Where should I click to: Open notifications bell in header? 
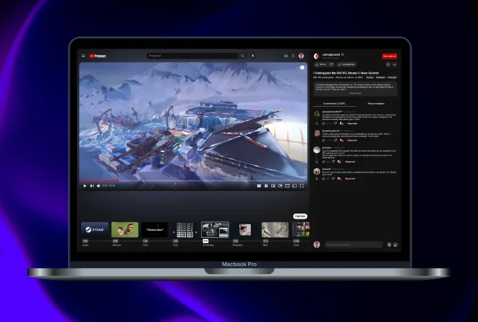pyautogui.click(x=293, y=56)
